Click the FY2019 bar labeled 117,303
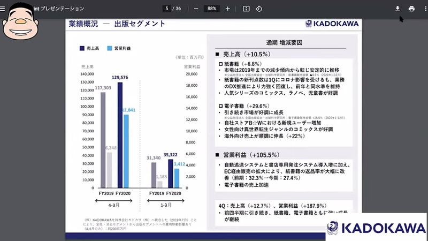Image resolution: width=428 pixels, height=241 pixels. click(x=103, y=138)
